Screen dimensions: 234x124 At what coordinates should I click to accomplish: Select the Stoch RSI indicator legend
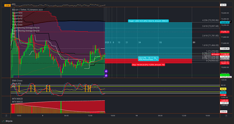[16, 84]
